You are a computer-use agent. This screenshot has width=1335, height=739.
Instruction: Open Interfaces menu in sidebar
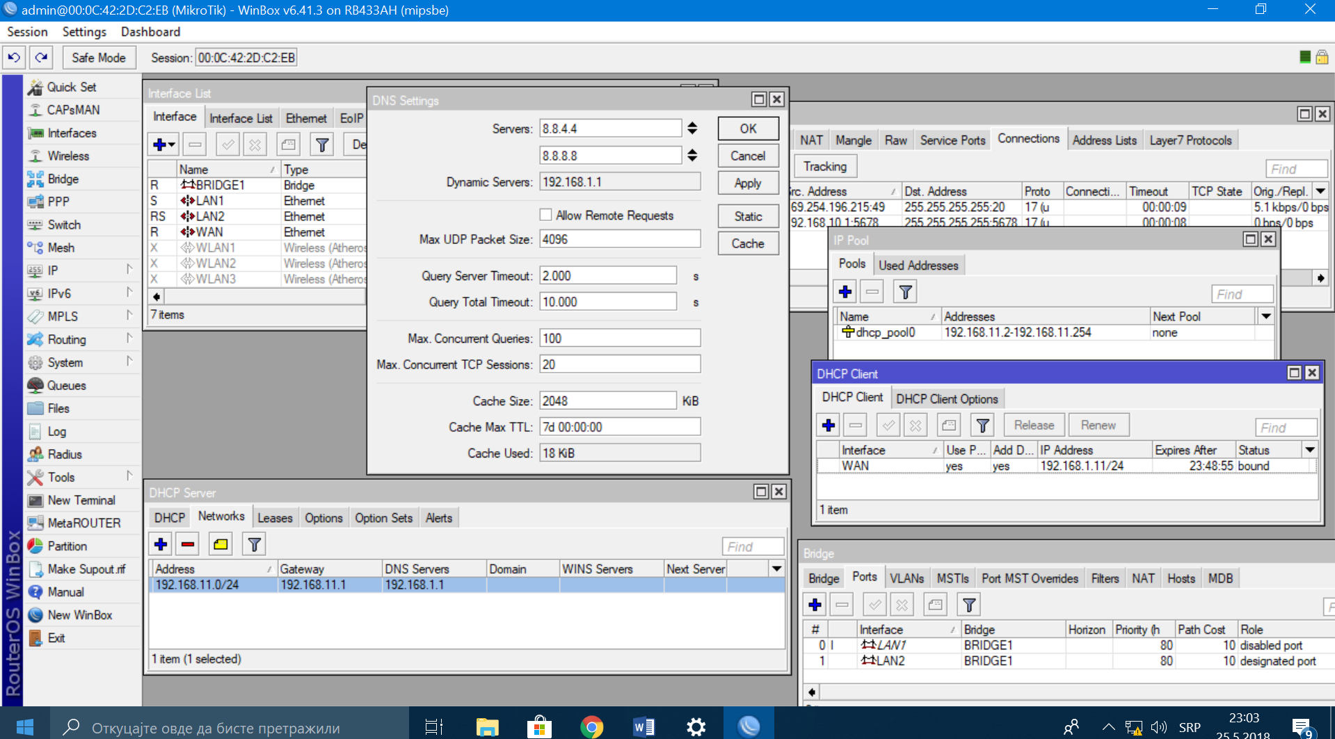pos(72,133)
